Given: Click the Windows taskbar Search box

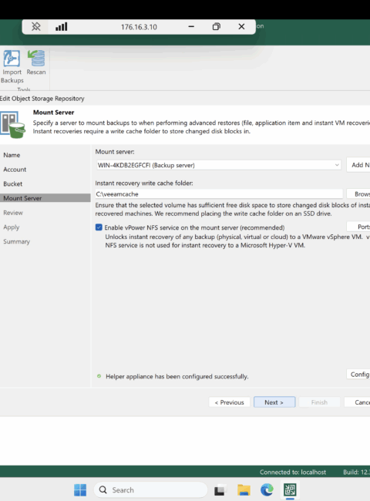Looking at the screenshot, I should click(x=151, y=489).
